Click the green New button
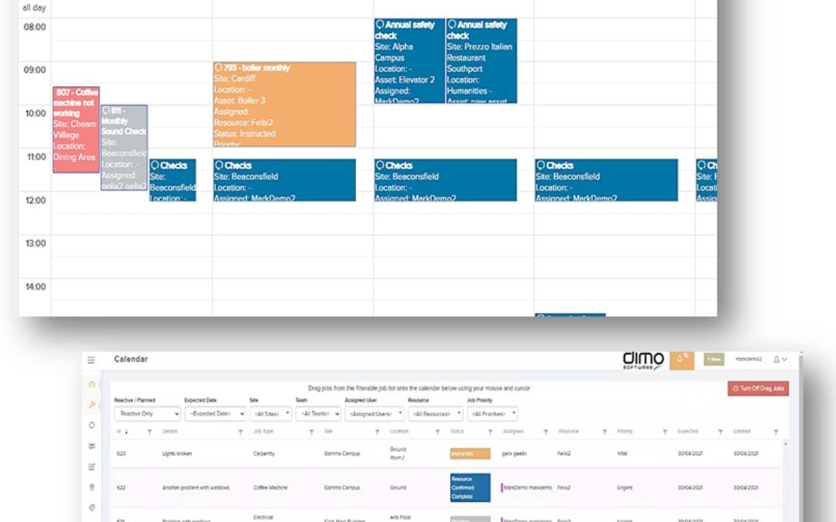Screen dimensions: 836x522 click(713, 360)
